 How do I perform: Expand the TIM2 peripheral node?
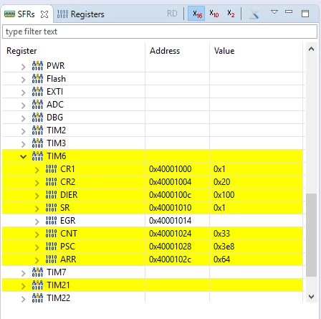click(23, 131)
